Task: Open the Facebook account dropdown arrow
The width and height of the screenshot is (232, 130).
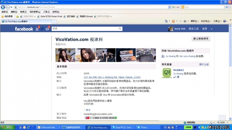Action: [212, 29]
